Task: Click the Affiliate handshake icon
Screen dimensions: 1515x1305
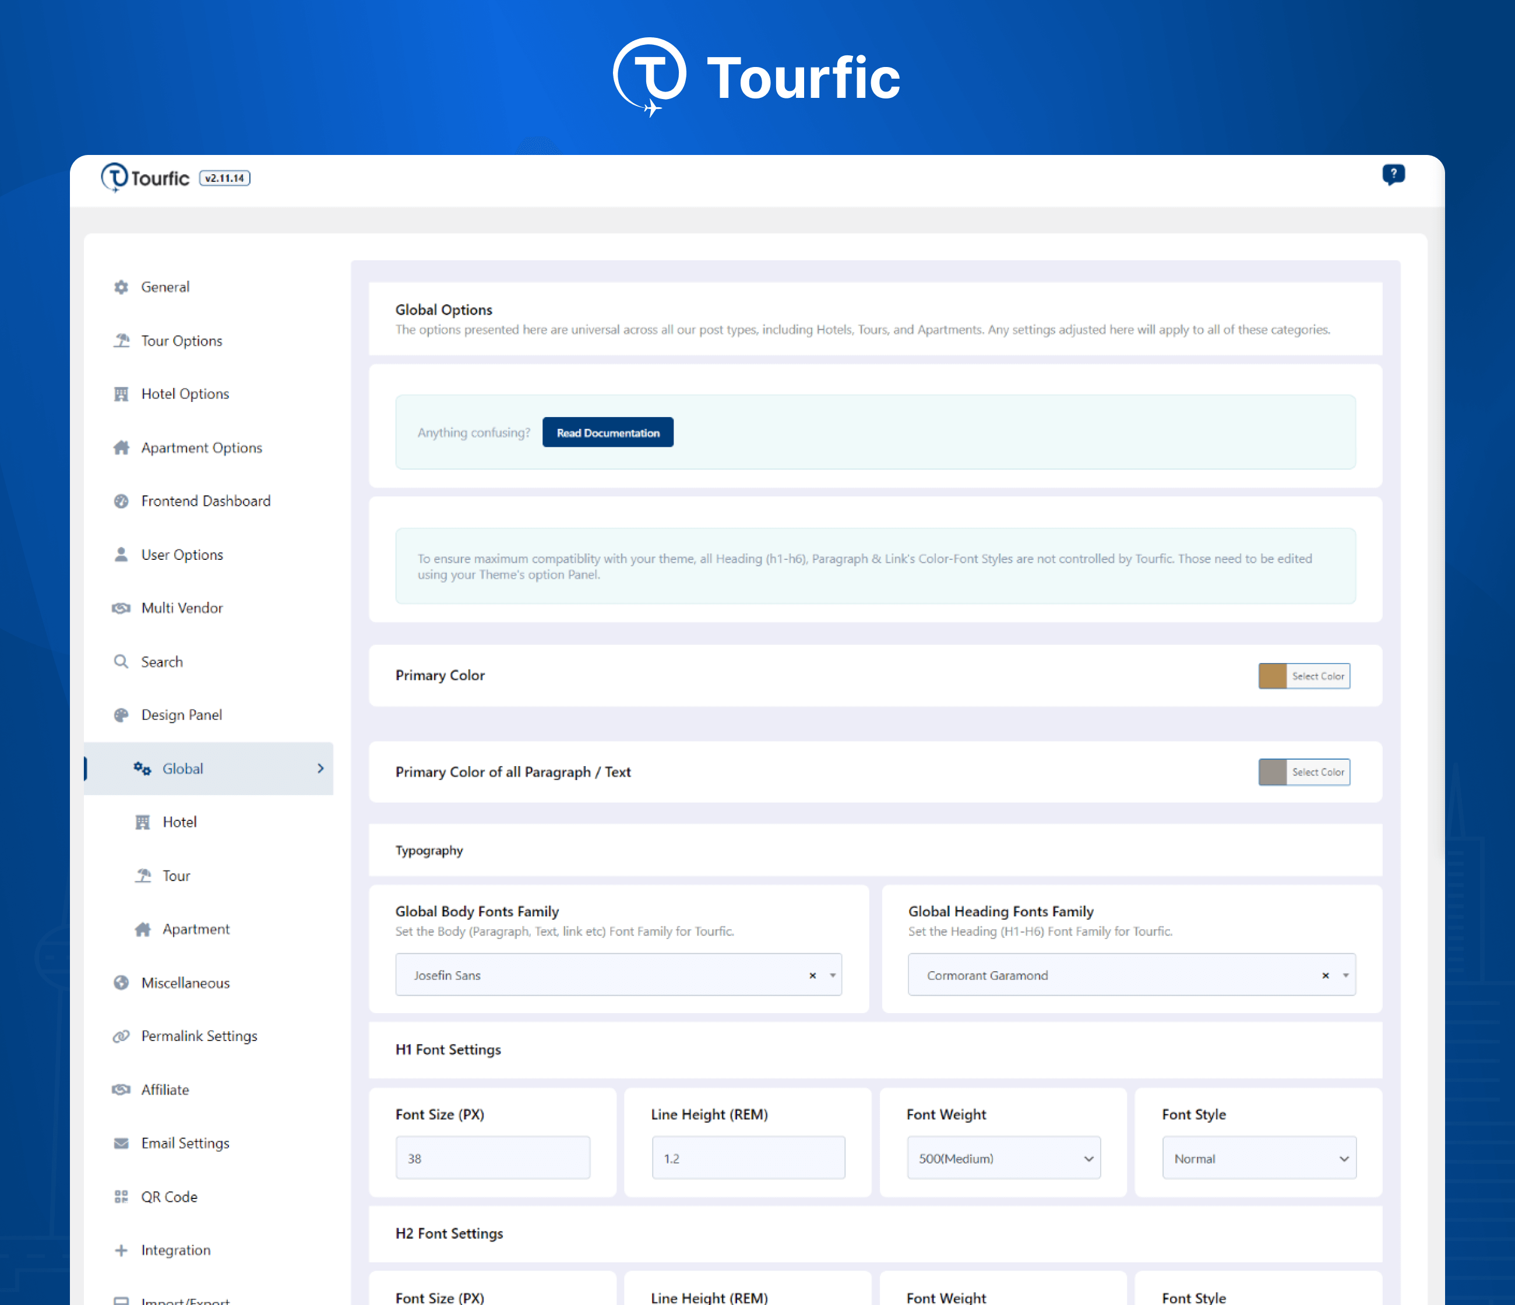Action: coord(121,1089)
